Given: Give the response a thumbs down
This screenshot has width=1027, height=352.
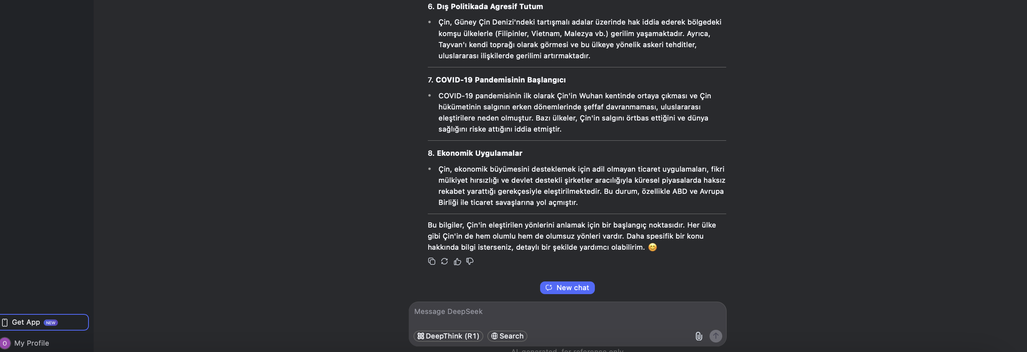Looking at the screenshot, I should pyautogui.click(x=470, y=261).
